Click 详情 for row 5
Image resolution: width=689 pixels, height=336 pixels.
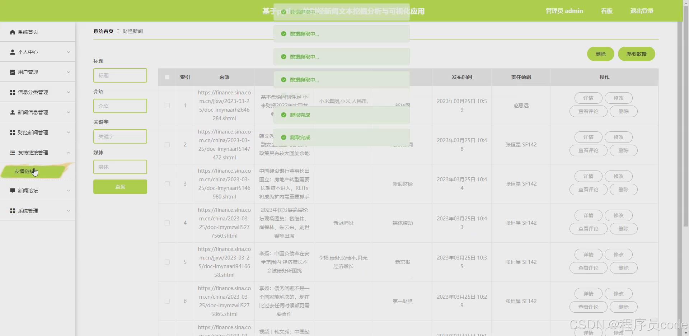click(x=589, y=255)
